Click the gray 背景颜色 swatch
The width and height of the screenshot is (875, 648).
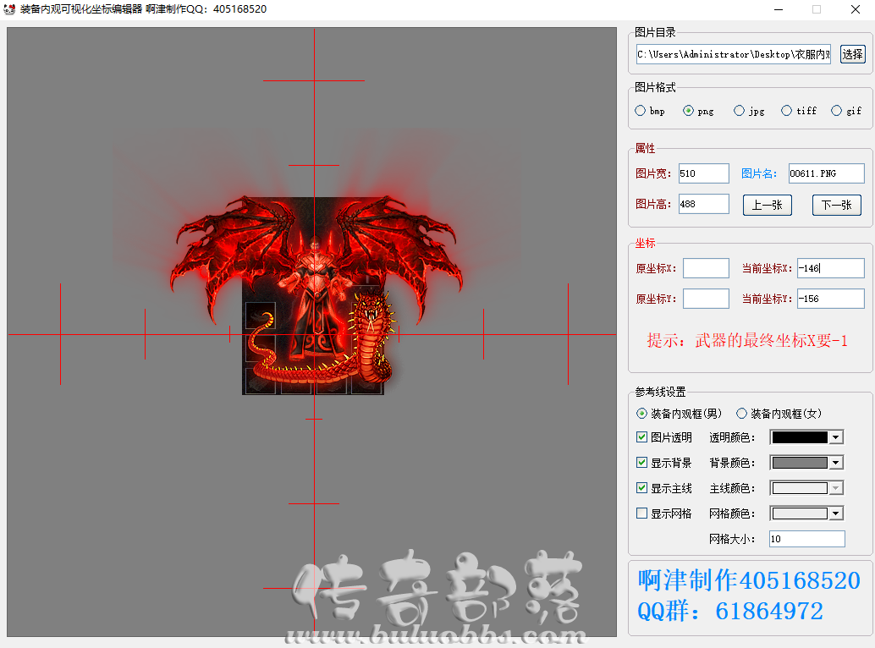(x=800, y=463)
